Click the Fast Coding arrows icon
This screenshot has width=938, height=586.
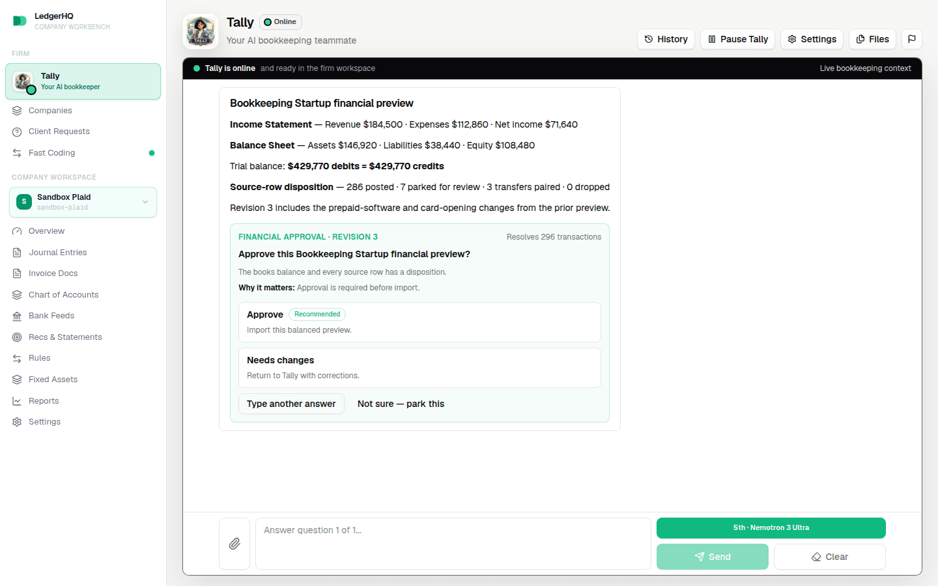point(17,153)
